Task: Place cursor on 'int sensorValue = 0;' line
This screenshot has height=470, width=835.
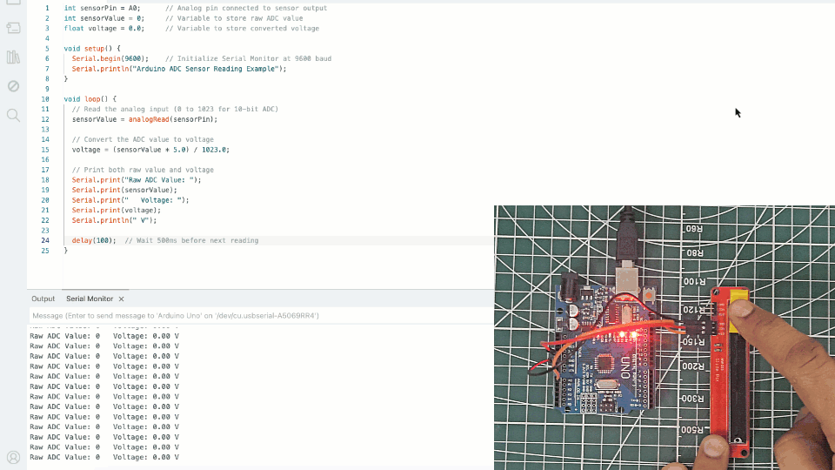Action: (x=104, y=18)
